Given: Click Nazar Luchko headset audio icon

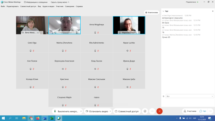Looking at the screenshot, I should pyautogui.click(x=127, y=51).
